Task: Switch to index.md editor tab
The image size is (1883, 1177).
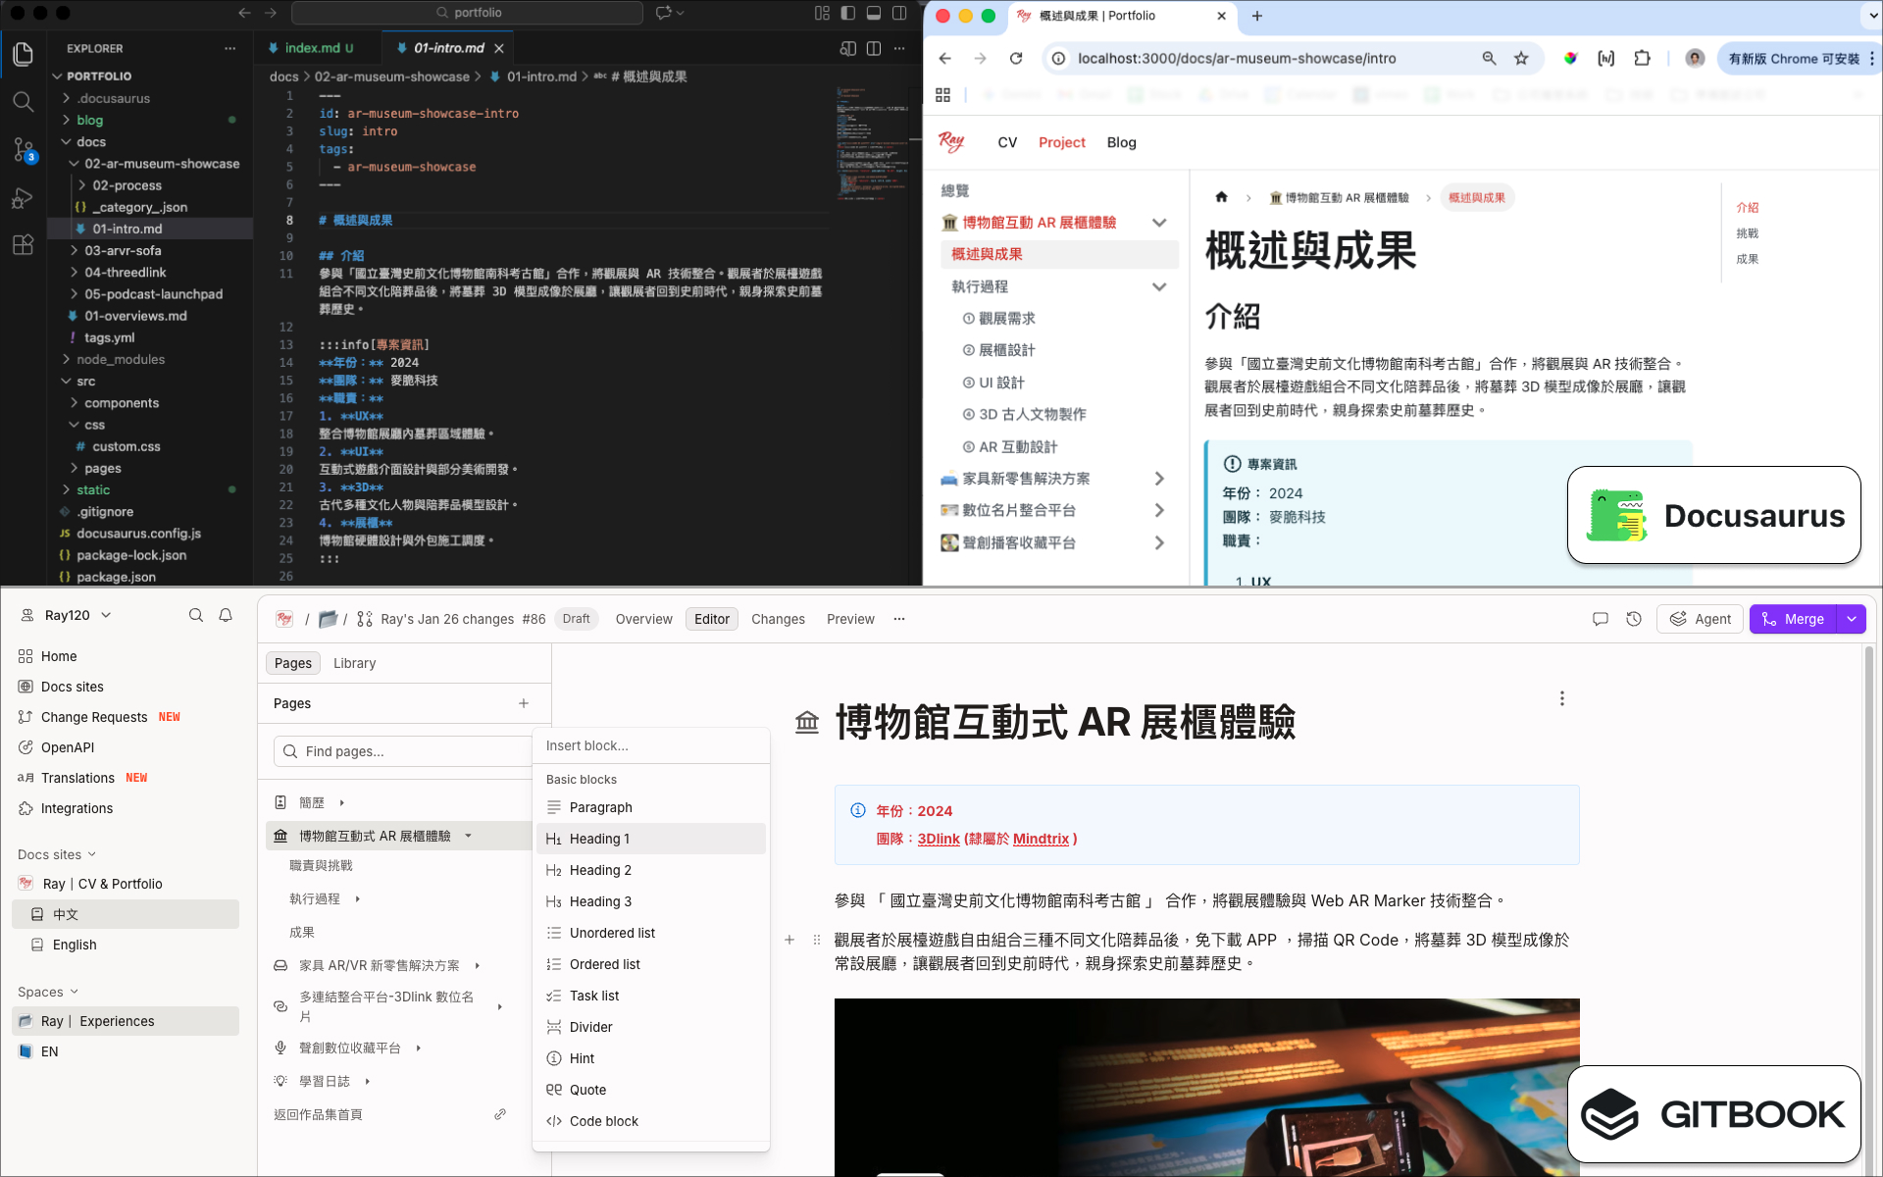Action: 312,48
